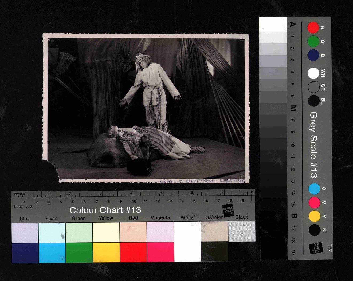Screen dimensions: 353x281
Task: Click the green circle labeled G
Action: (x=313, y=41)
